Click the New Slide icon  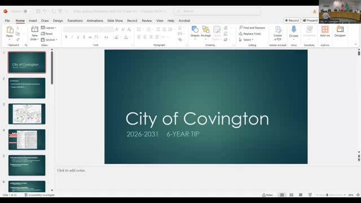point(34,29)
